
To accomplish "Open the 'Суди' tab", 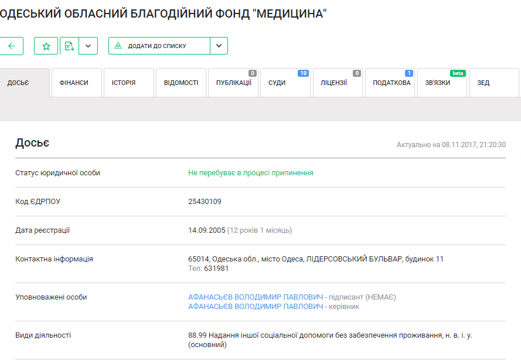I will pos(277,83).
